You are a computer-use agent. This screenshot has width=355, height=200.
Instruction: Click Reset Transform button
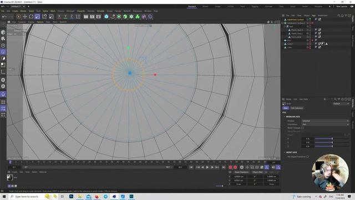point(241,172)
